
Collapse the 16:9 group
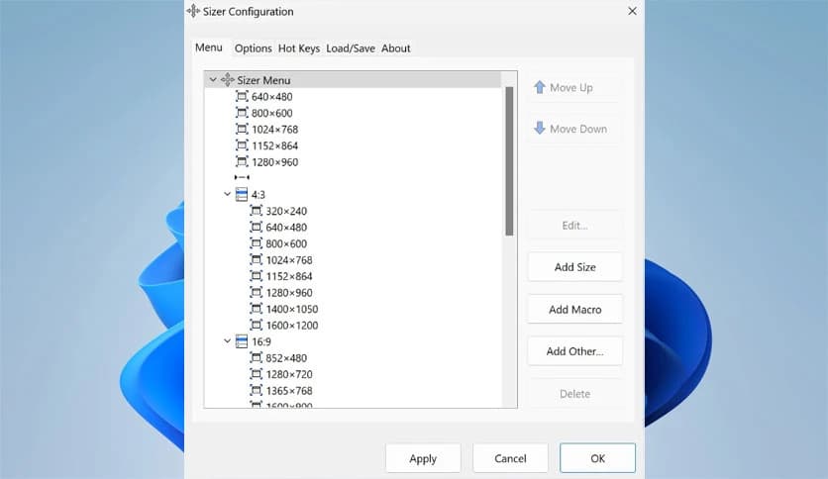click(x=227, y=341)
